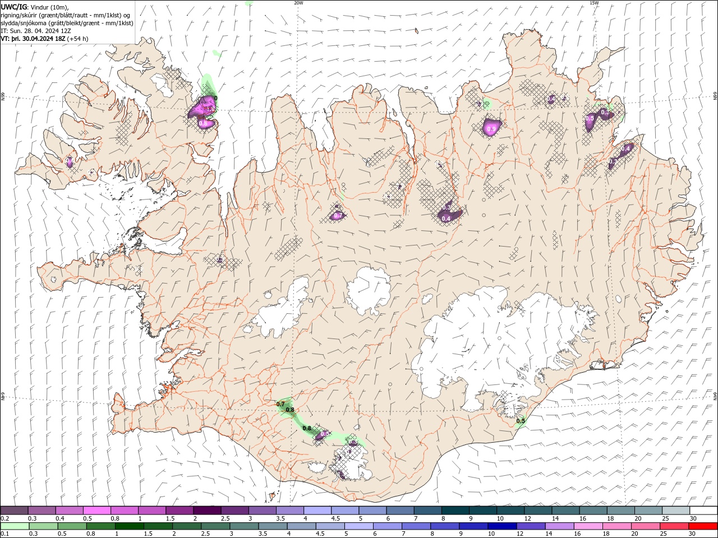Click the 12 label in the upper legend row
The image size is (718, 538).
528,518
